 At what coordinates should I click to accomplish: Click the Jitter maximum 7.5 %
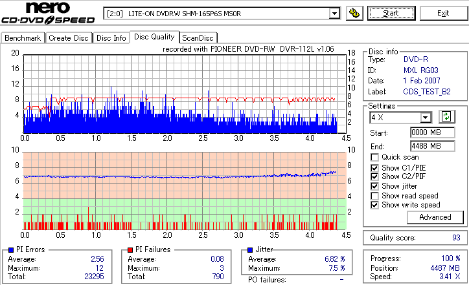(x=337, y=268)
